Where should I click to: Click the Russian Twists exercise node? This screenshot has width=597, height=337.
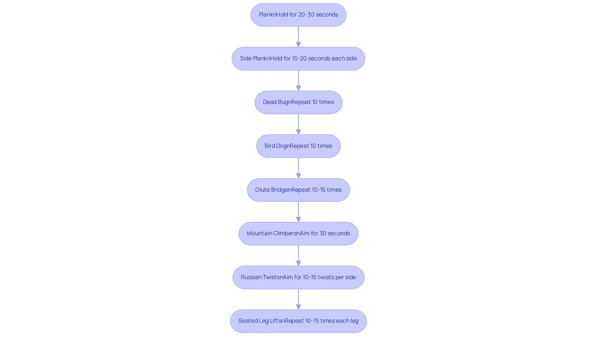pyautogui.click(x=298, y=277)
